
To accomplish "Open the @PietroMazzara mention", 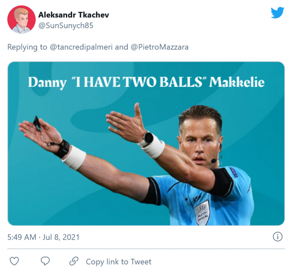I will coord(159,47).
